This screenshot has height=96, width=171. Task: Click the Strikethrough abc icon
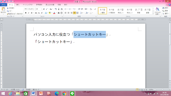point(36,13)
